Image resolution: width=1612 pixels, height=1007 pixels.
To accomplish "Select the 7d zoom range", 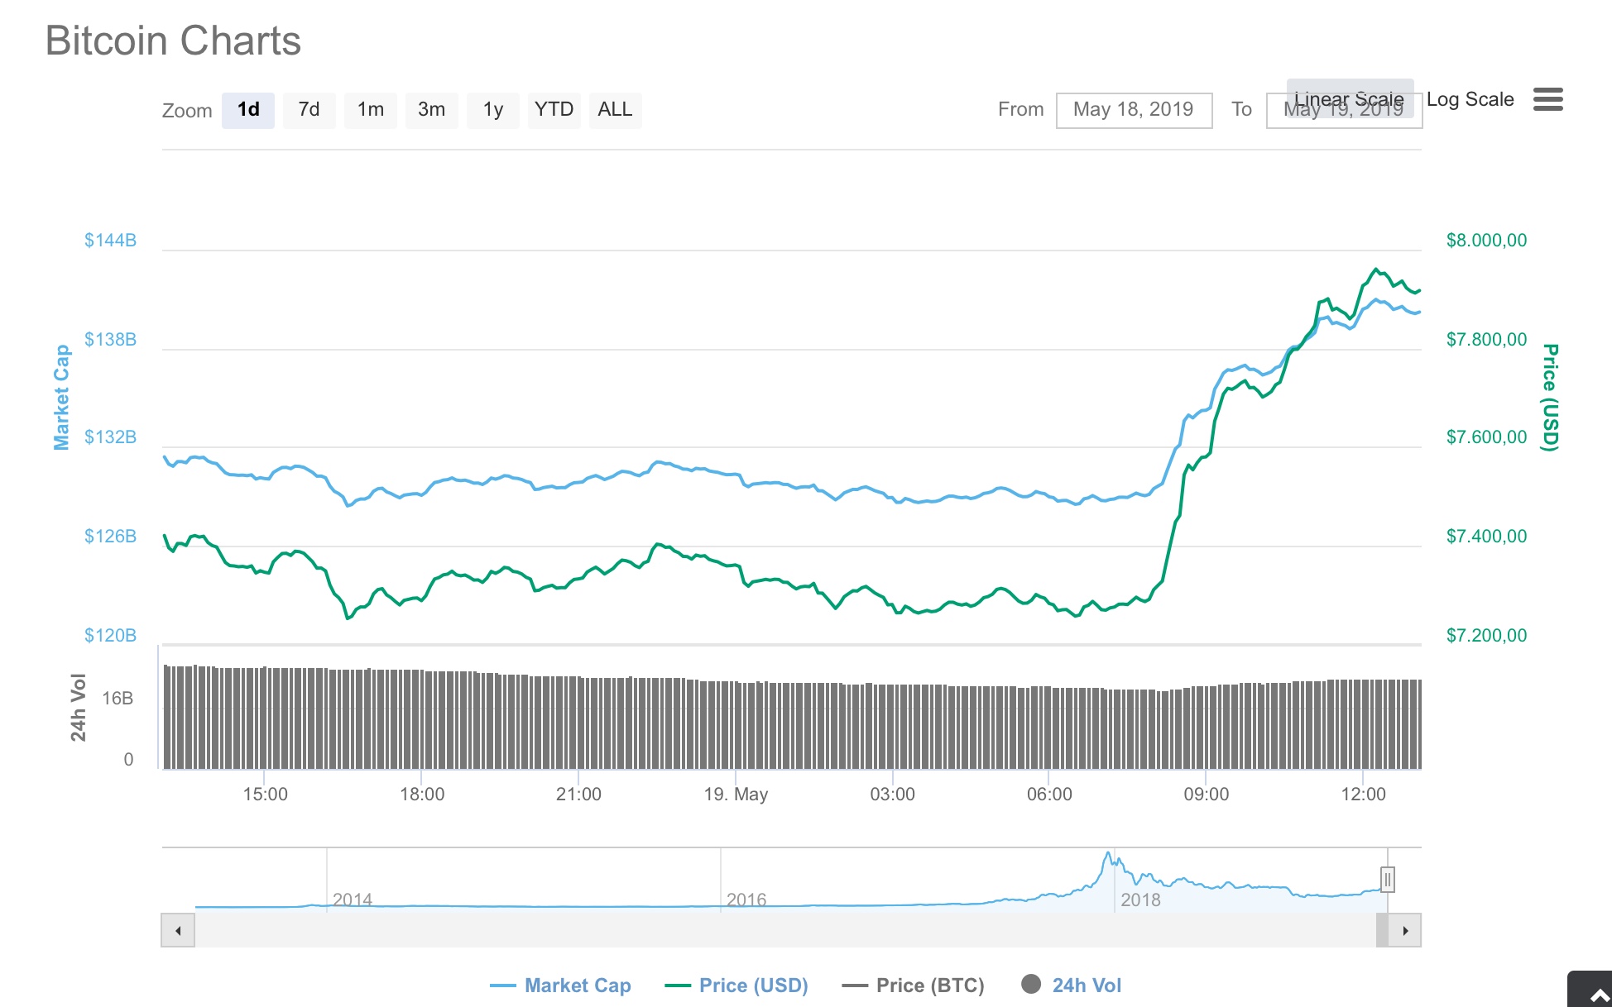I will coord(309,110).
